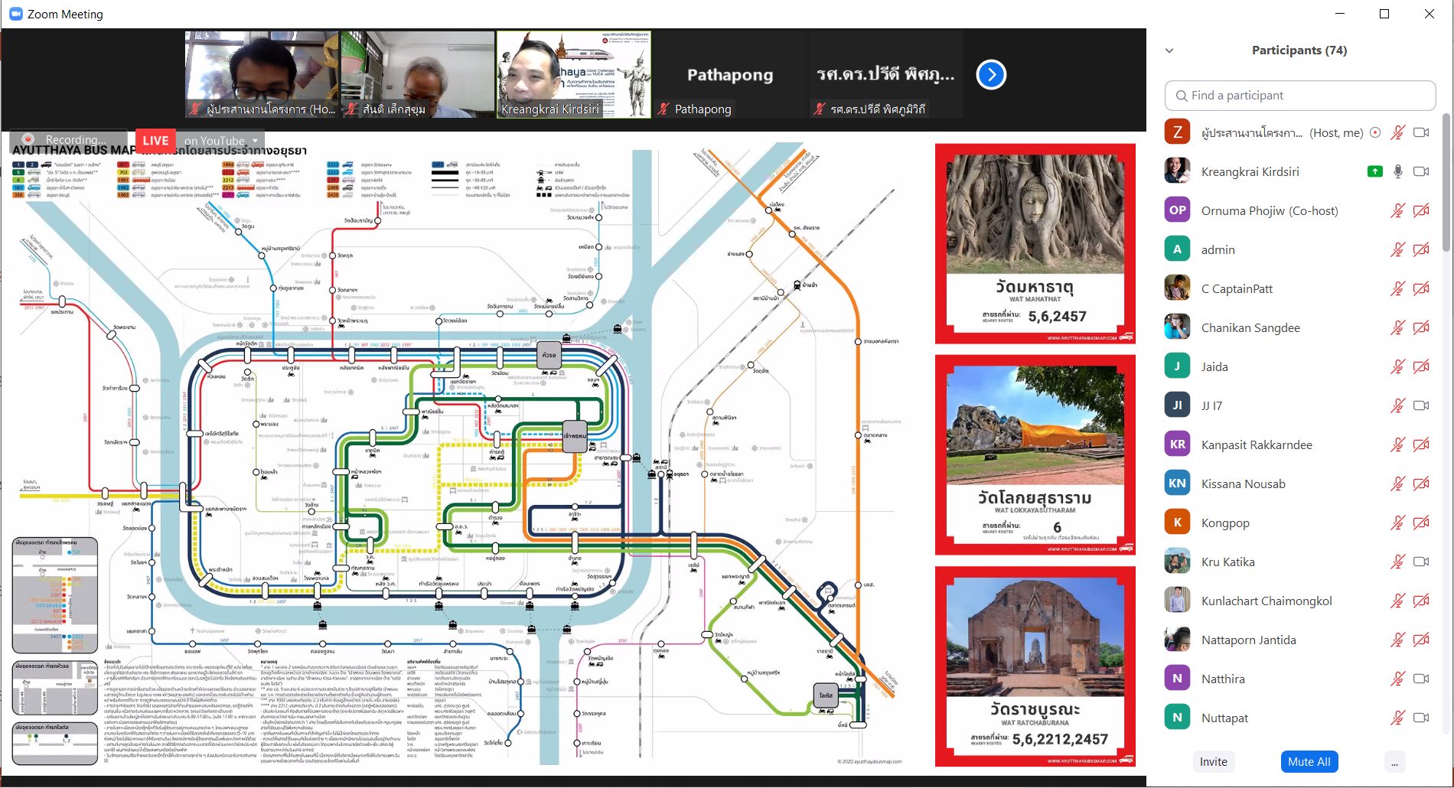Click Kongpop's muted microphone icon

(x=1397, y=523)
